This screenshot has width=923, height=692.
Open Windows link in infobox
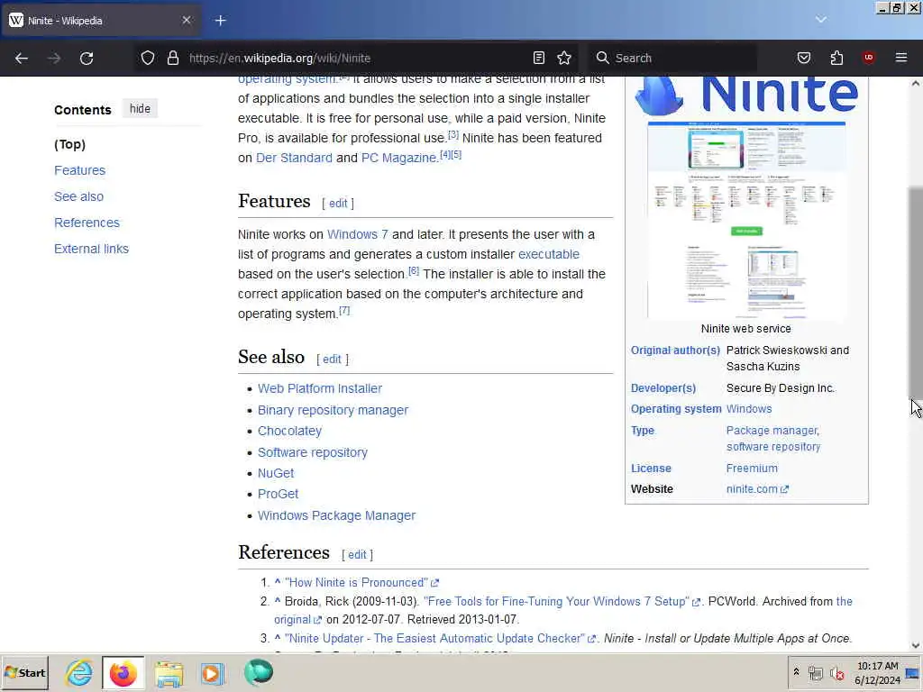[749, 410]
